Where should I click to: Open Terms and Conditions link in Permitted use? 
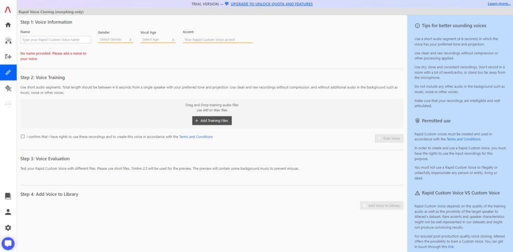click(463, 139)
